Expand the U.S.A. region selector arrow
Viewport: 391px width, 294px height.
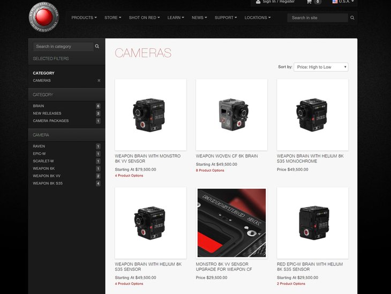pos(352,2)
